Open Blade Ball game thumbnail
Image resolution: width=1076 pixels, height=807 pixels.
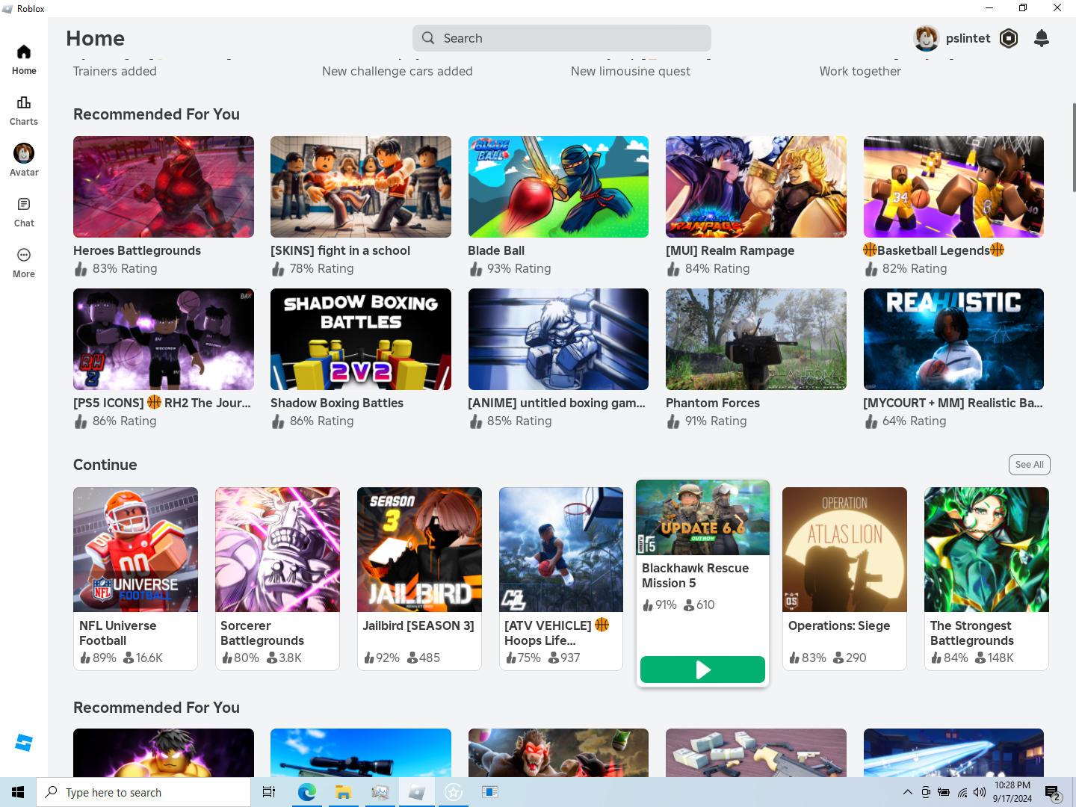[x=558, y=187]
